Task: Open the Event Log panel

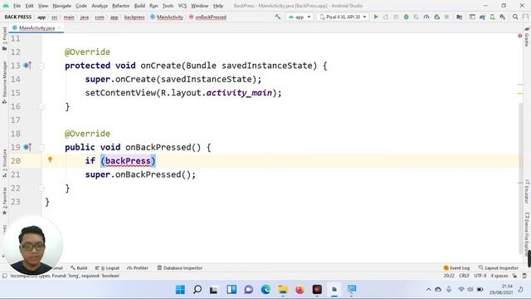Action: coord(456,267)
